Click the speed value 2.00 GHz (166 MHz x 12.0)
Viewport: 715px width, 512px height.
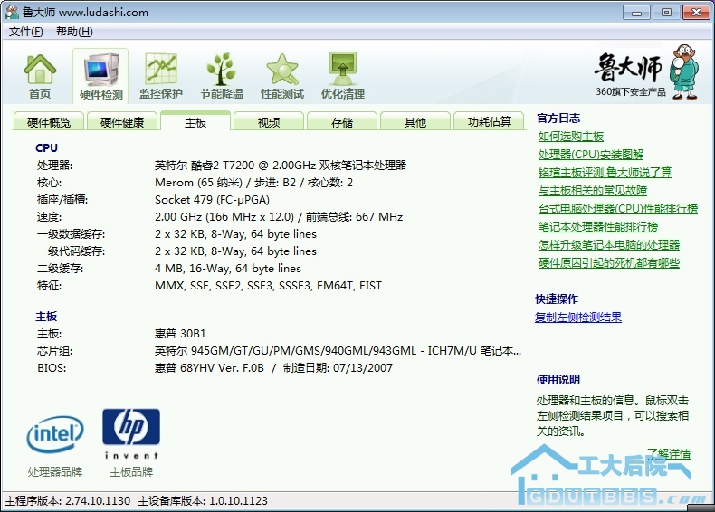[279, 216]
